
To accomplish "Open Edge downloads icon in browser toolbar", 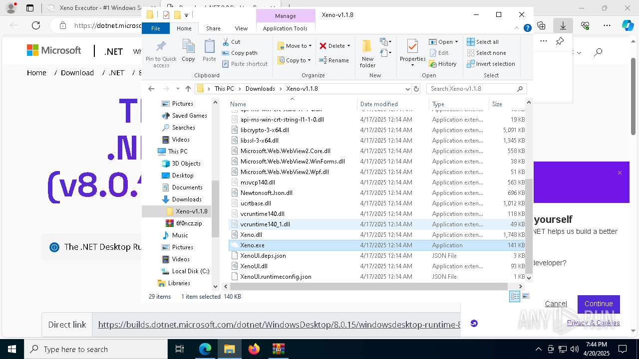I will (x=563, y=25).
